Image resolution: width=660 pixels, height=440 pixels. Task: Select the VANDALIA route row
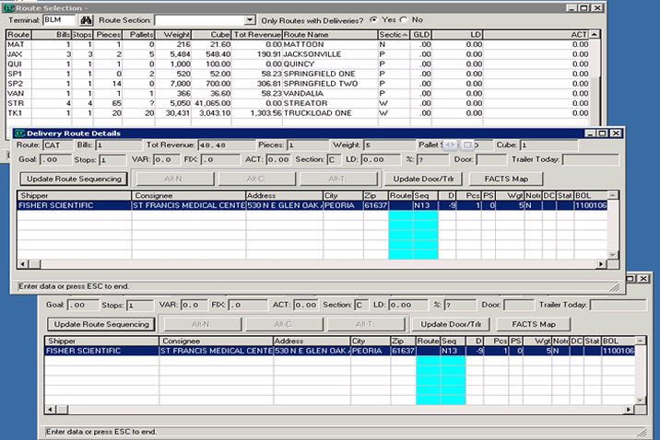(298, 93)
